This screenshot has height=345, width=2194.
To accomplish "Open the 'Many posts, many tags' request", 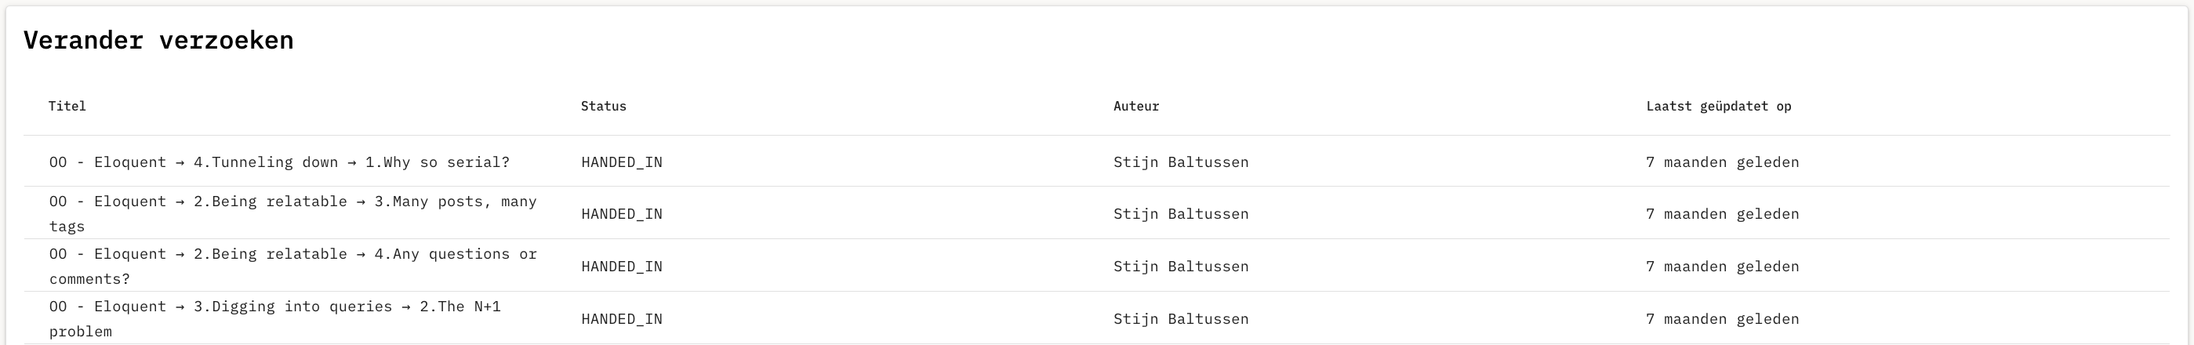I will coord(293,214).
